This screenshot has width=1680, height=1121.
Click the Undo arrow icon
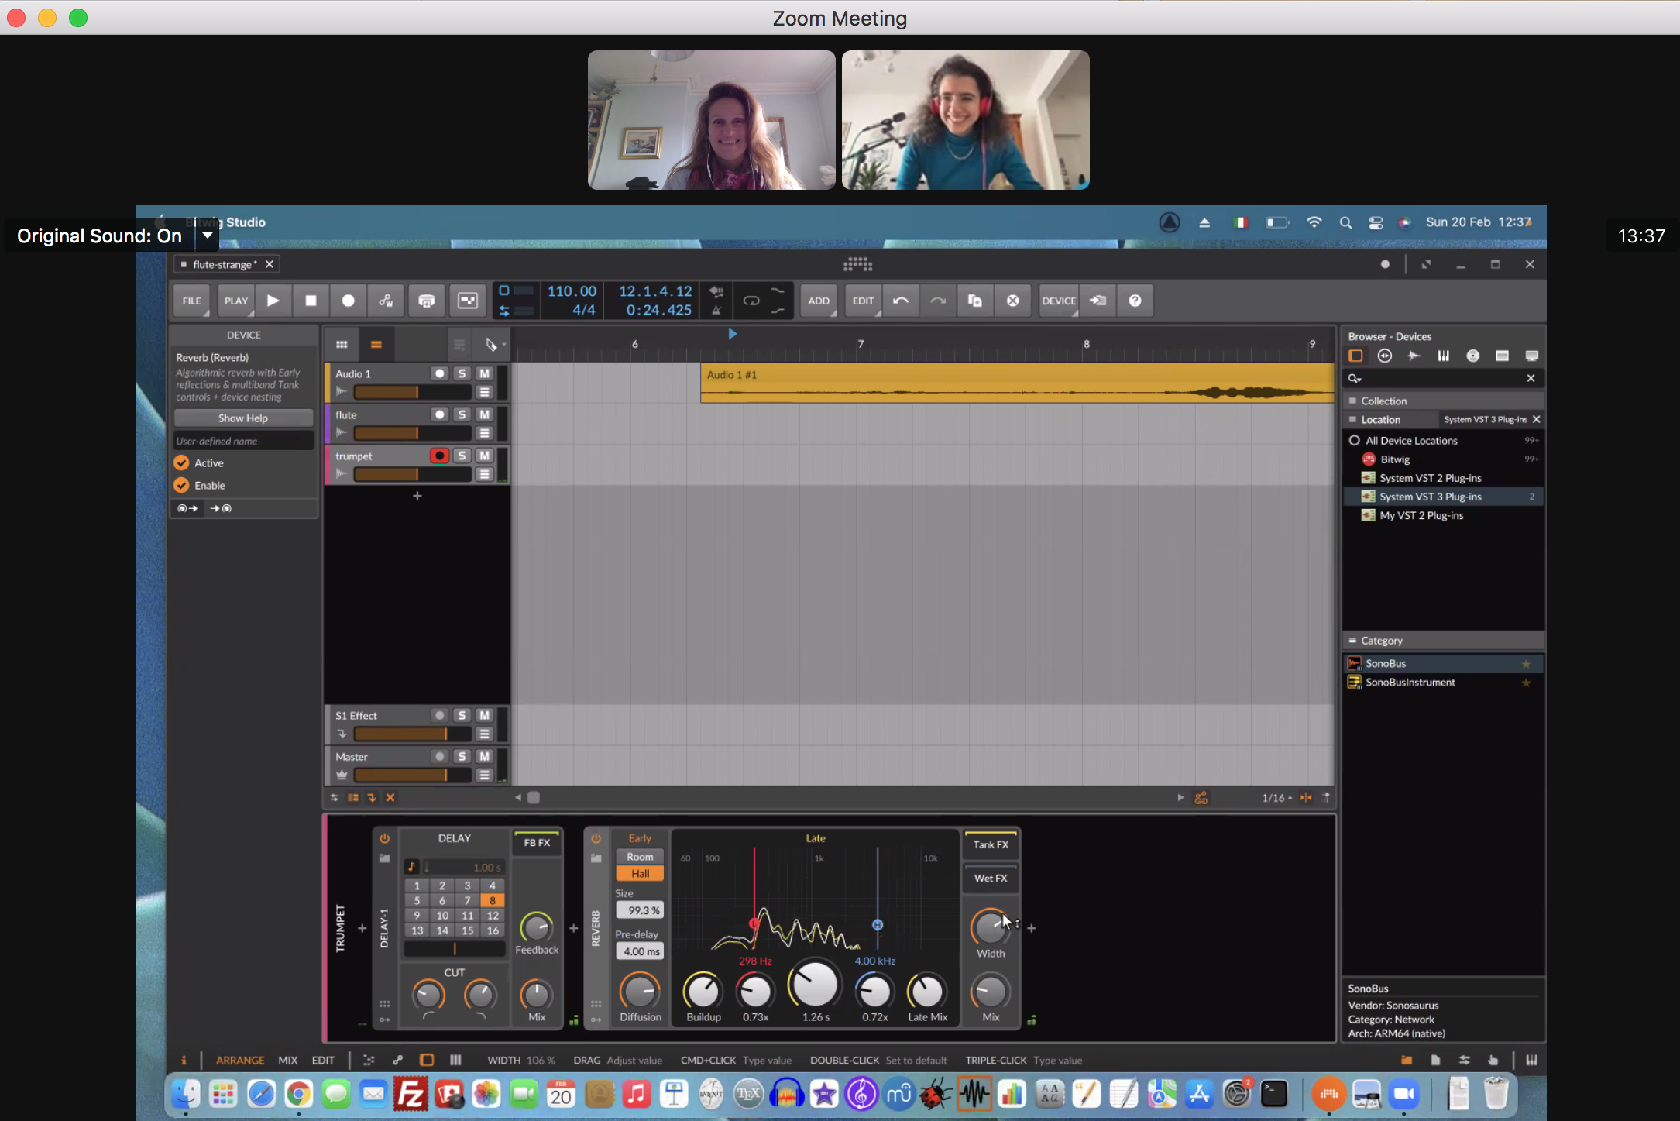901,301
